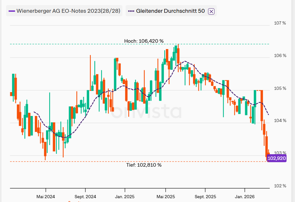Image resolution: width=295 pixels, height=202 pixels.
Task: Click the 106 % axis label
Action: pyautogui.click(x=280, y=55)
